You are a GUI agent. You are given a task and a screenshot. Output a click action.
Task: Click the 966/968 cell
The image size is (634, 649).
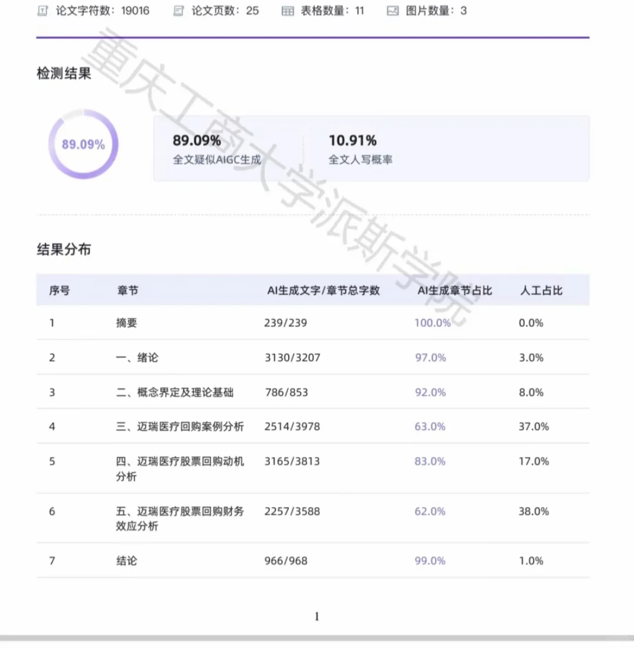(286, 561)
